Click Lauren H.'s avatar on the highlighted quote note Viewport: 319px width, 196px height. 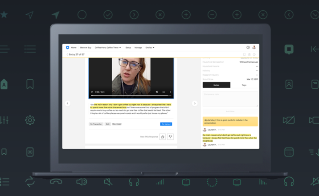(204, 145)
